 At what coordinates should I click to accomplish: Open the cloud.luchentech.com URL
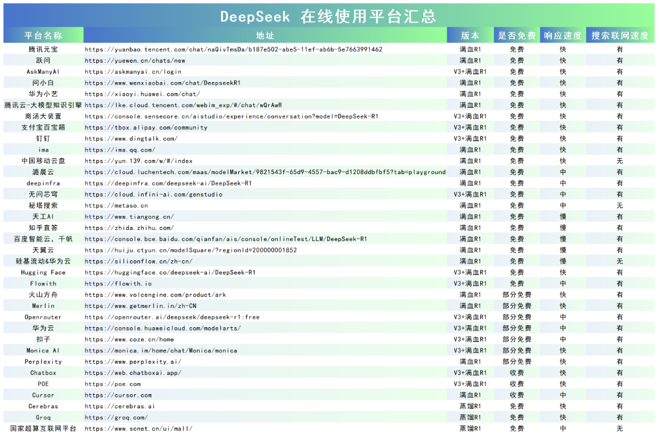pyautogui.click(x=265, y=172)
